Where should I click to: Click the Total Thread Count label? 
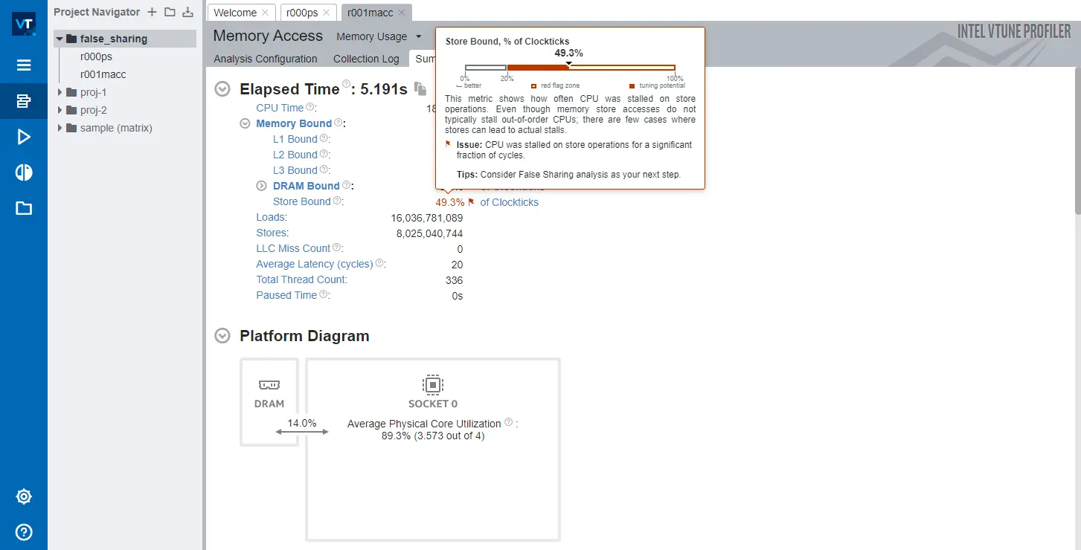coord(301,279)
